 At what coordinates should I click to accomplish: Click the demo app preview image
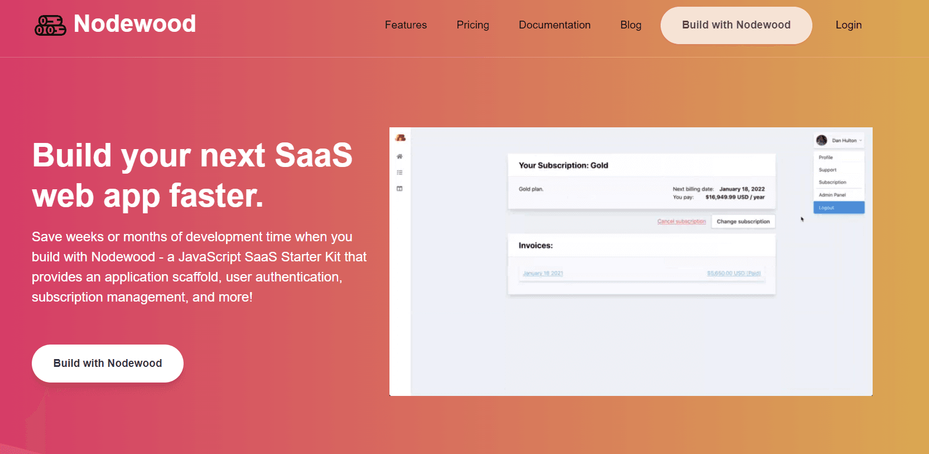[631, 261]
